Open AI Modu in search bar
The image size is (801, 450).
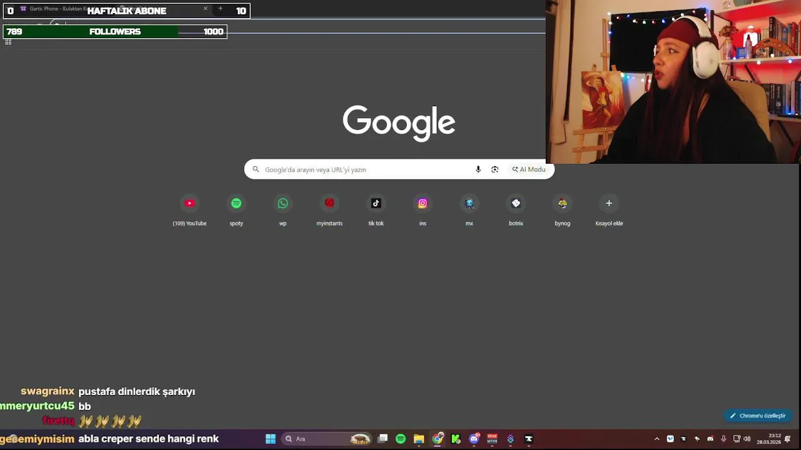[x=529, y=169]
